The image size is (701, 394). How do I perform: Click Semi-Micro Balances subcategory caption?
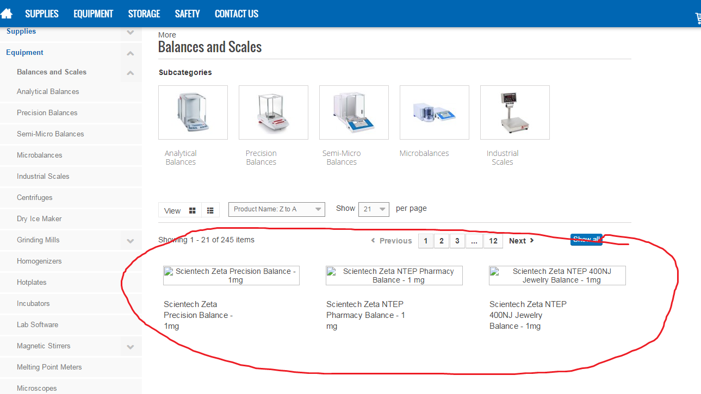point(342,158)
